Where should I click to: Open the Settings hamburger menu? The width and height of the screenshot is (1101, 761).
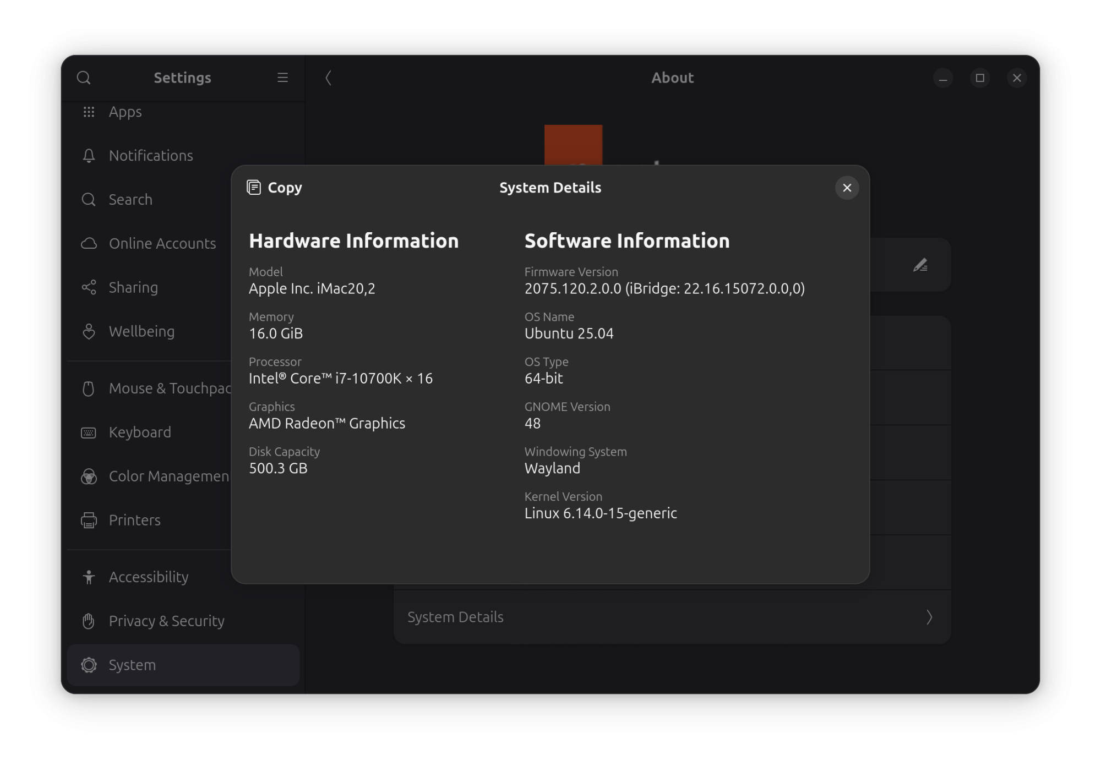coord(282,78)
